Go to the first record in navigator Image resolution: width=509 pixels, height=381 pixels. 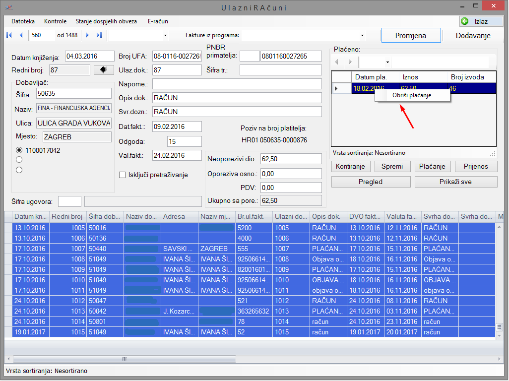pyautogui.click(x=9, y=35)
